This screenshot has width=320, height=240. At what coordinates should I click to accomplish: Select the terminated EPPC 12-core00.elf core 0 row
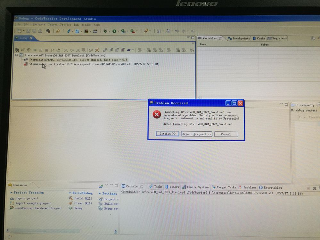[x=76, y=60]
